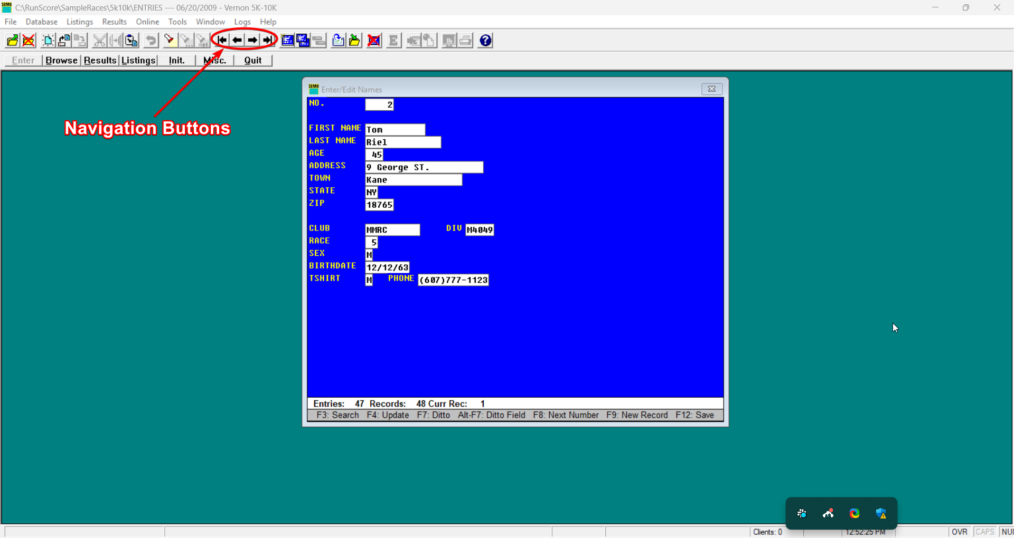Click the open file folder icon
Screen dimensions: 1014x538
point(12,41)
